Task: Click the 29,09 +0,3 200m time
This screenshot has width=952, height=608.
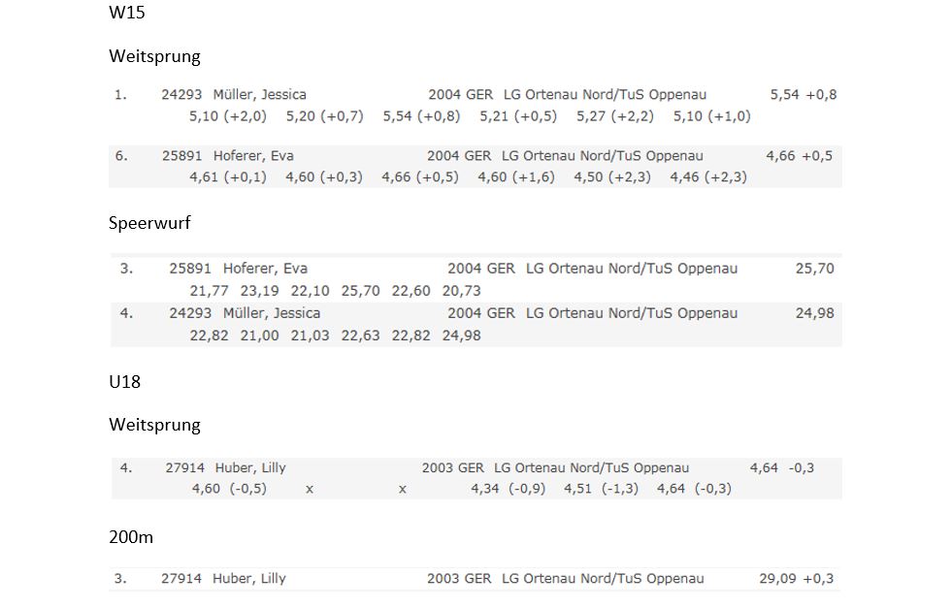Action: 797,579
